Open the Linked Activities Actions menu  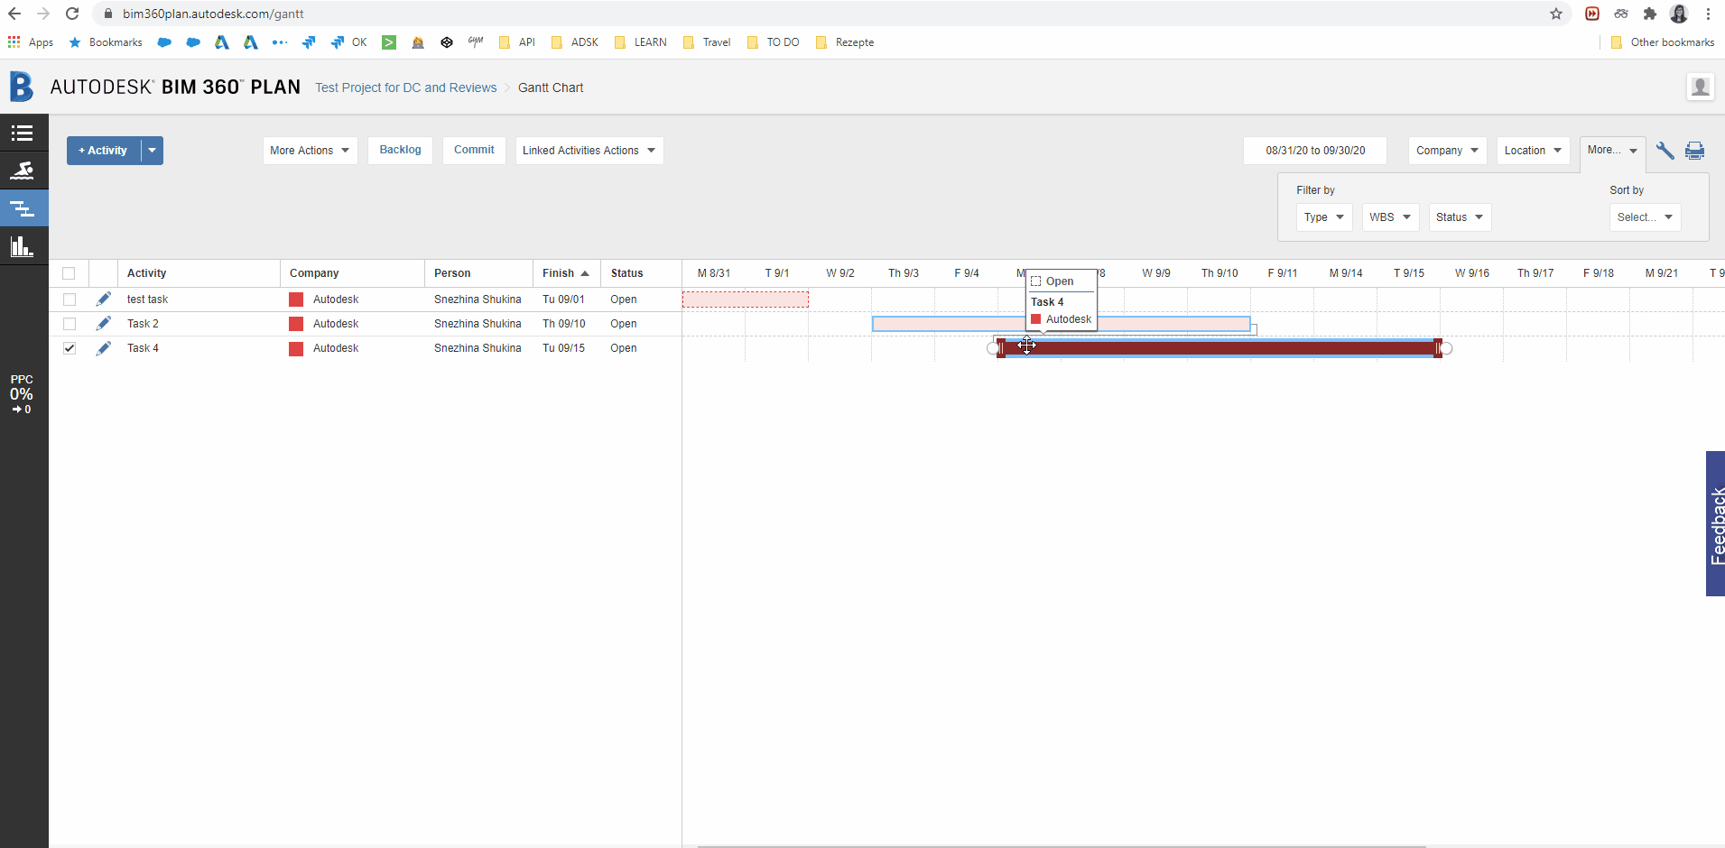[589, 151]
